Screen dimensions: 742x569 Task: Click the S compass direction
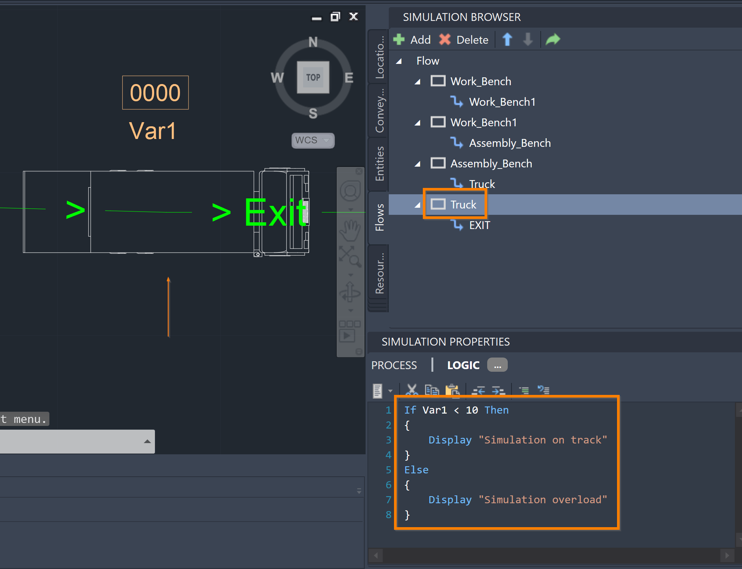[x=313, y=113]
